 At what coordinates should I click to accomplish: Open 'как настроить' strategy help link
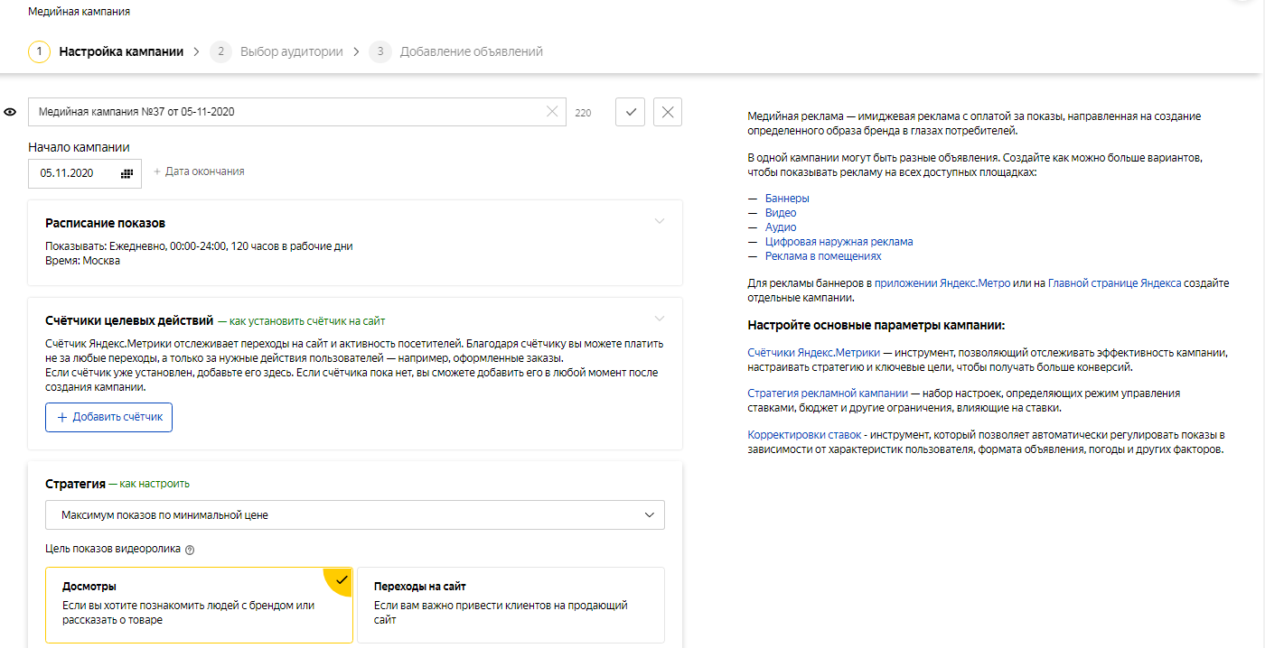[155, 484]
